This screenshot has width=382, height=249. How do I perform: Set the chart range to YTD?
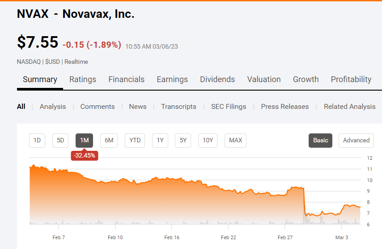135,140
